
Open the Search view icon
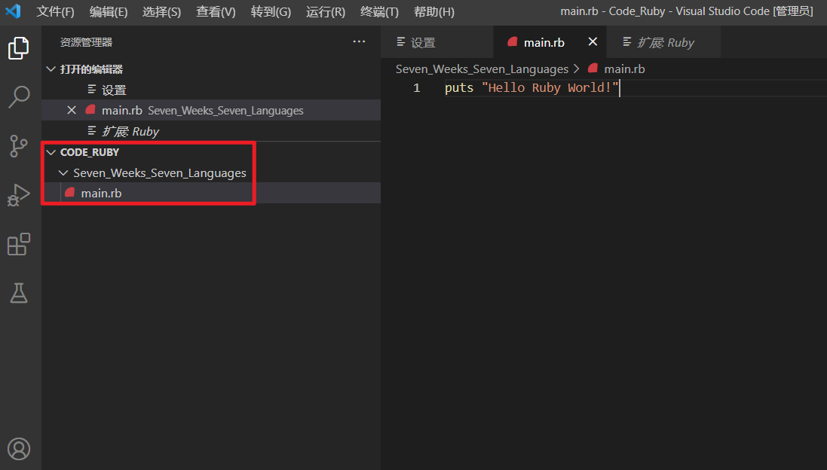pyautogui.click(x=19, y=97)
